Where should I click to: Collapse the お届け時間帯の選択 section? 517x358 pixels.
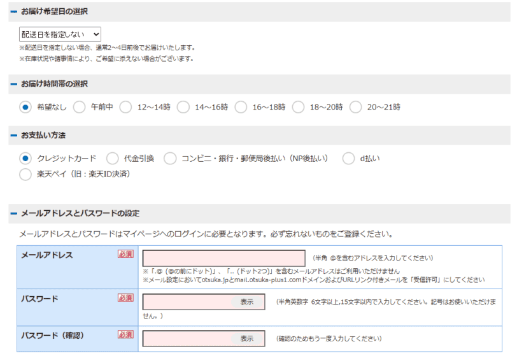point(14,84)
